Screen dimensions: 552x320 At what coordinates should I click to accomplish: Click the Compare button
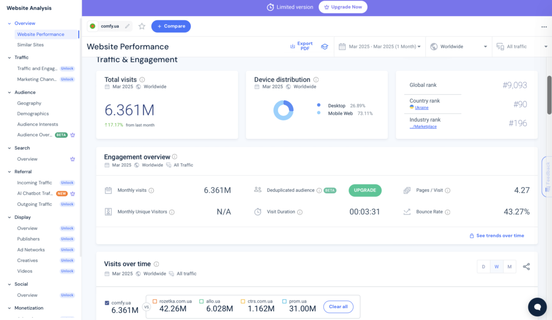[x=171, y=26]
